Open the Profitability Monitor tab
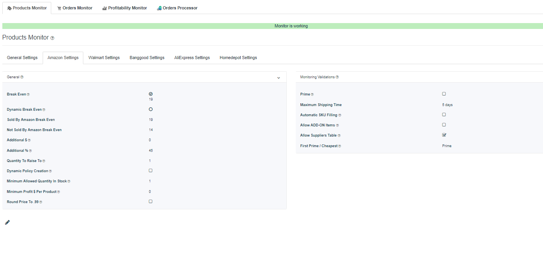Viewport: 543px width, 279px height. tap(125, 8)
